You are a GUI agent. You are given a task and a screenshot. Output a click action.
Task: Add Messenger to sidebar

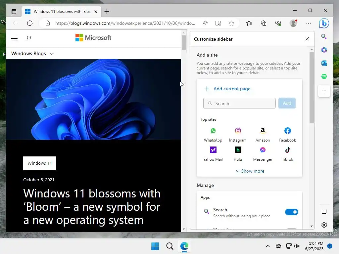(x=263, y=154)
